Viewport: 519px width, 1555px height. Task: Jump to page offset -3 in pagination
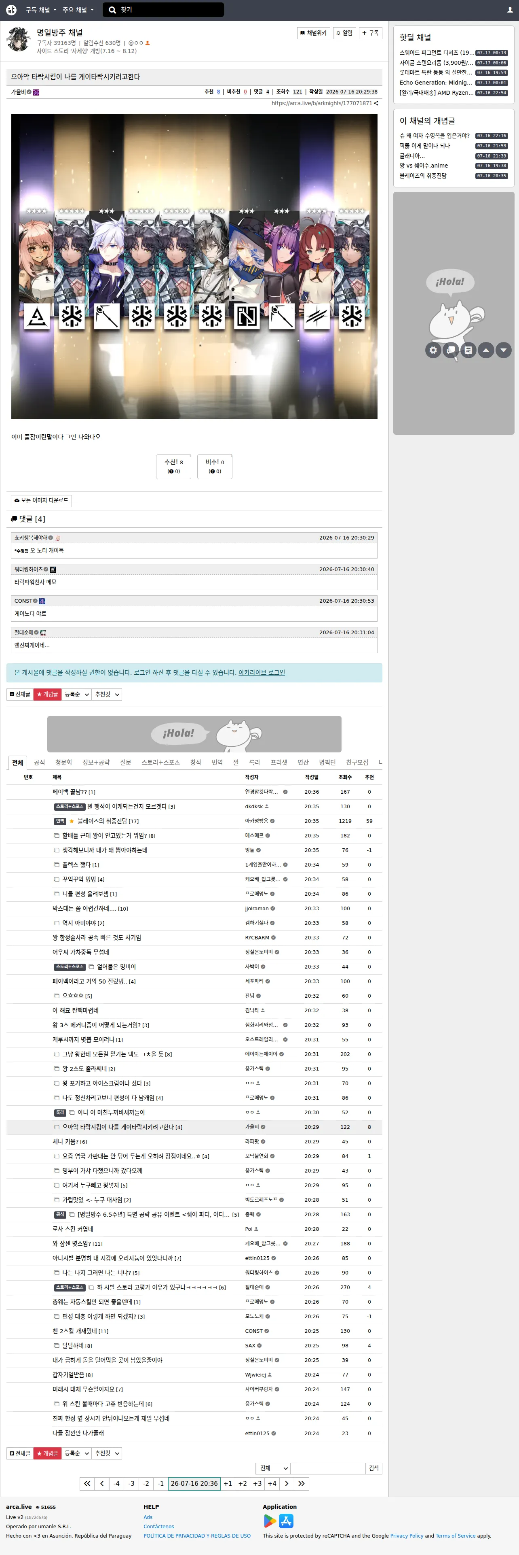click(131, 1483)
